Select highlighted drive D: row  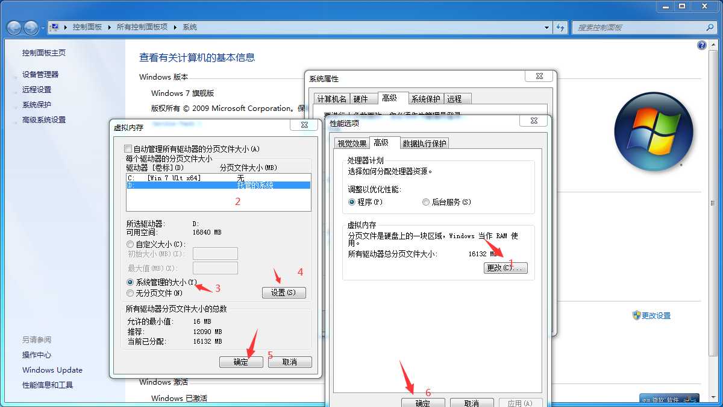pyautogui.click(x=218, y=185)
